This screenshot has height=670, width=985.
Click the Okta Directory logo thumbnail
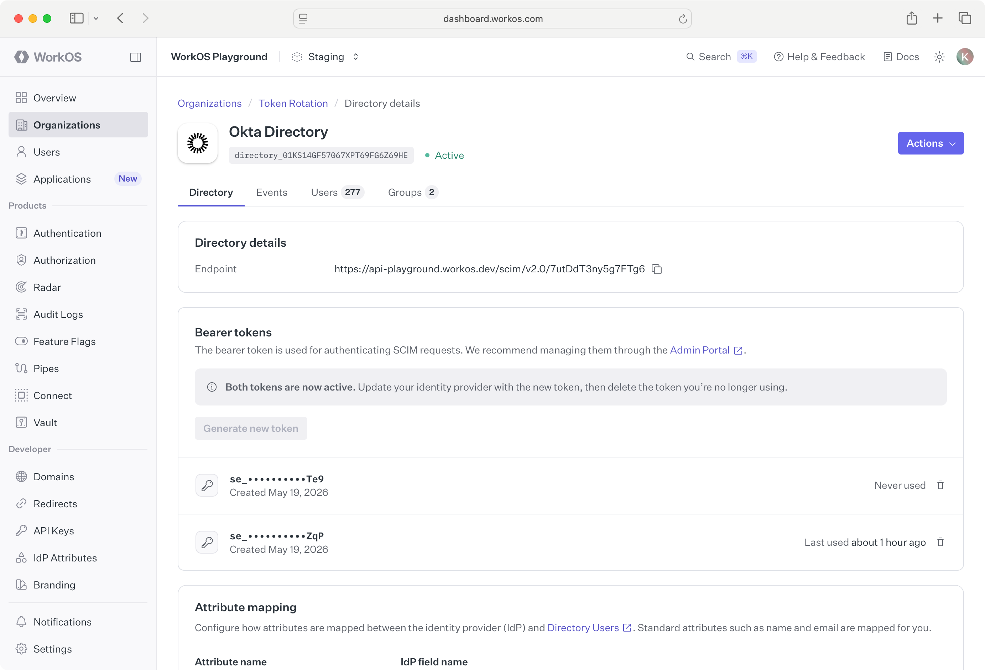pyautogui.click(x=198, y=143)
